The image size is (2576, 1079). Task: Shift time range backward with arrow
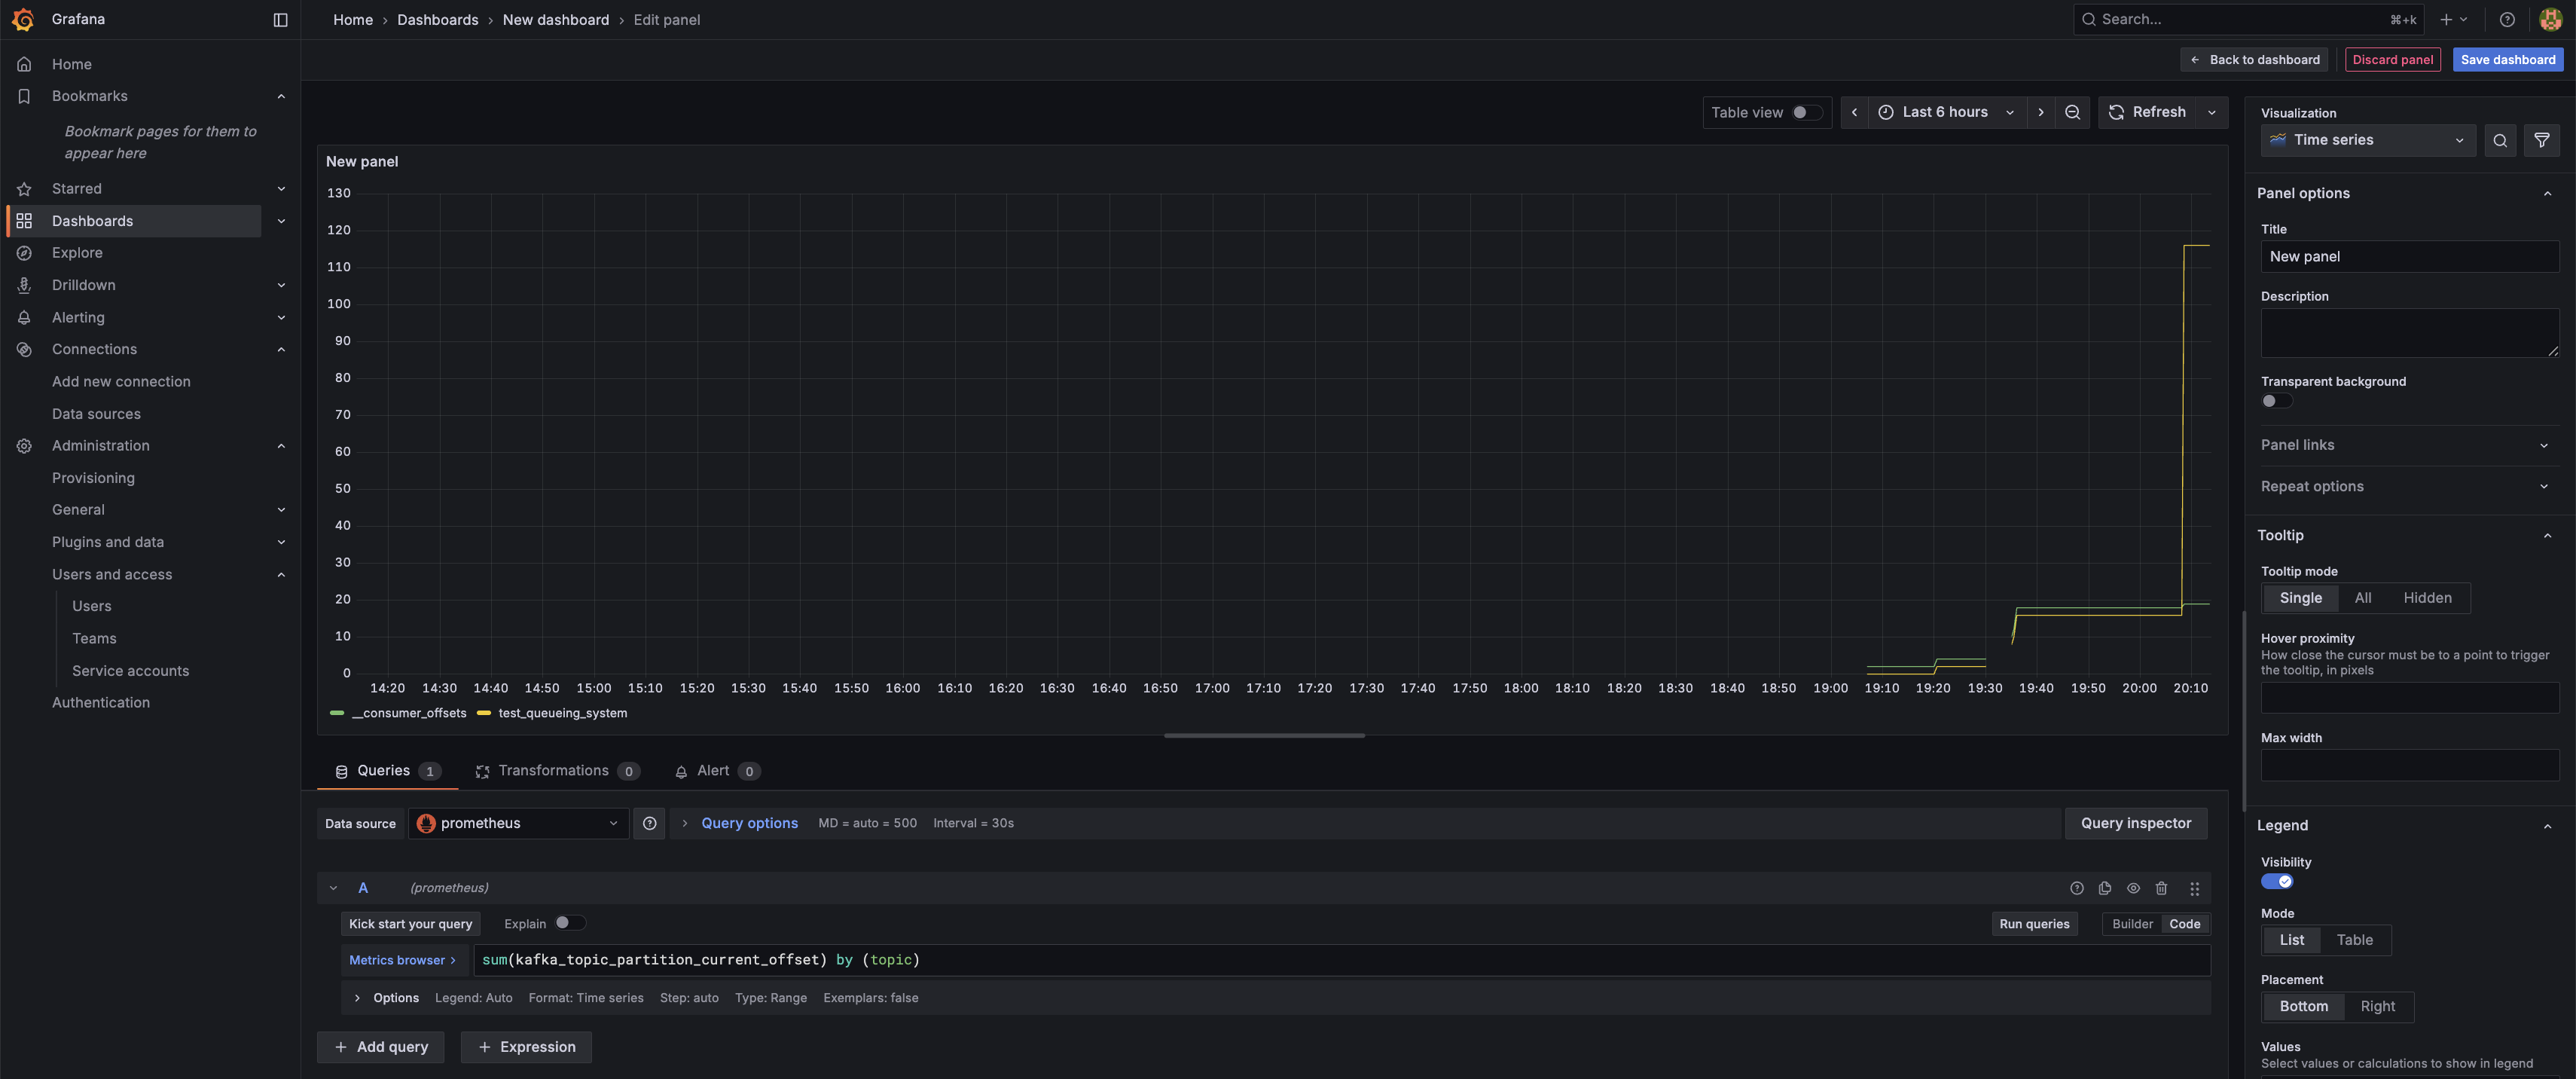(1854, 113)
